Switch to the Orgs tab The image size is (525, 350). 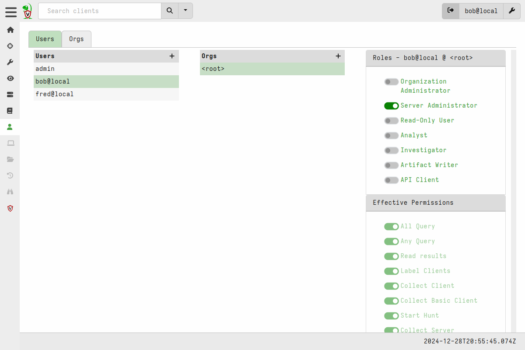[76, 39]
